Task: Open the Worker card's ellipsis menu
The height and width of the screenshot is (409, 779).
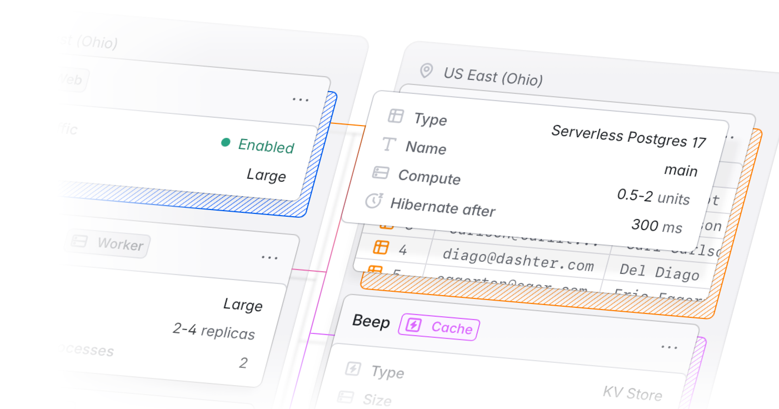Action: click(269, 257)
